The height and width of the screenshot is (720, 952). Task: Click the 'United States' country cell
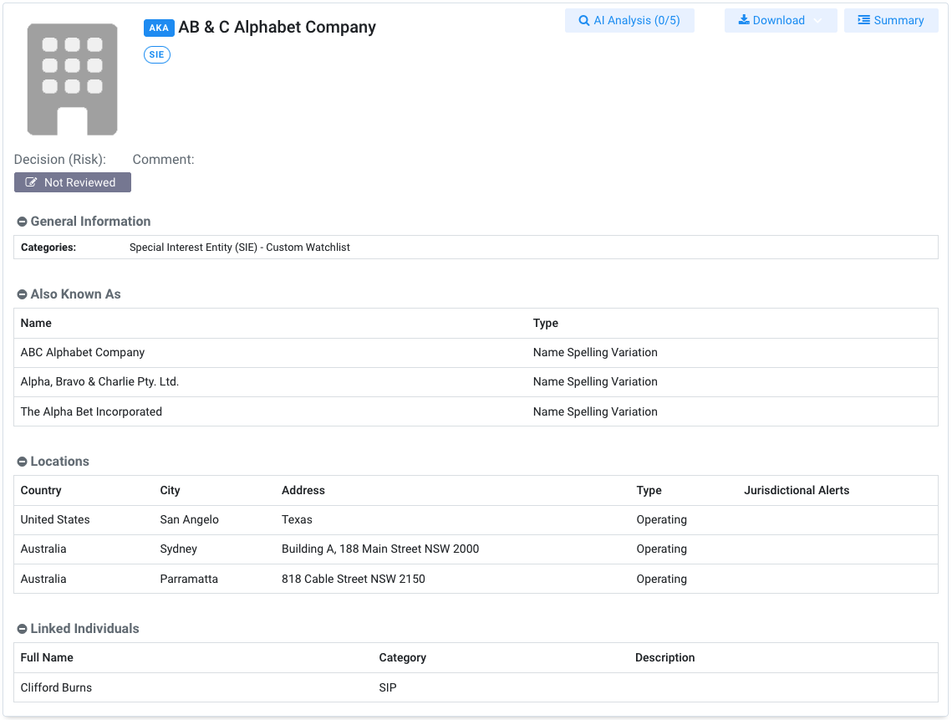[x=55, y=520]
